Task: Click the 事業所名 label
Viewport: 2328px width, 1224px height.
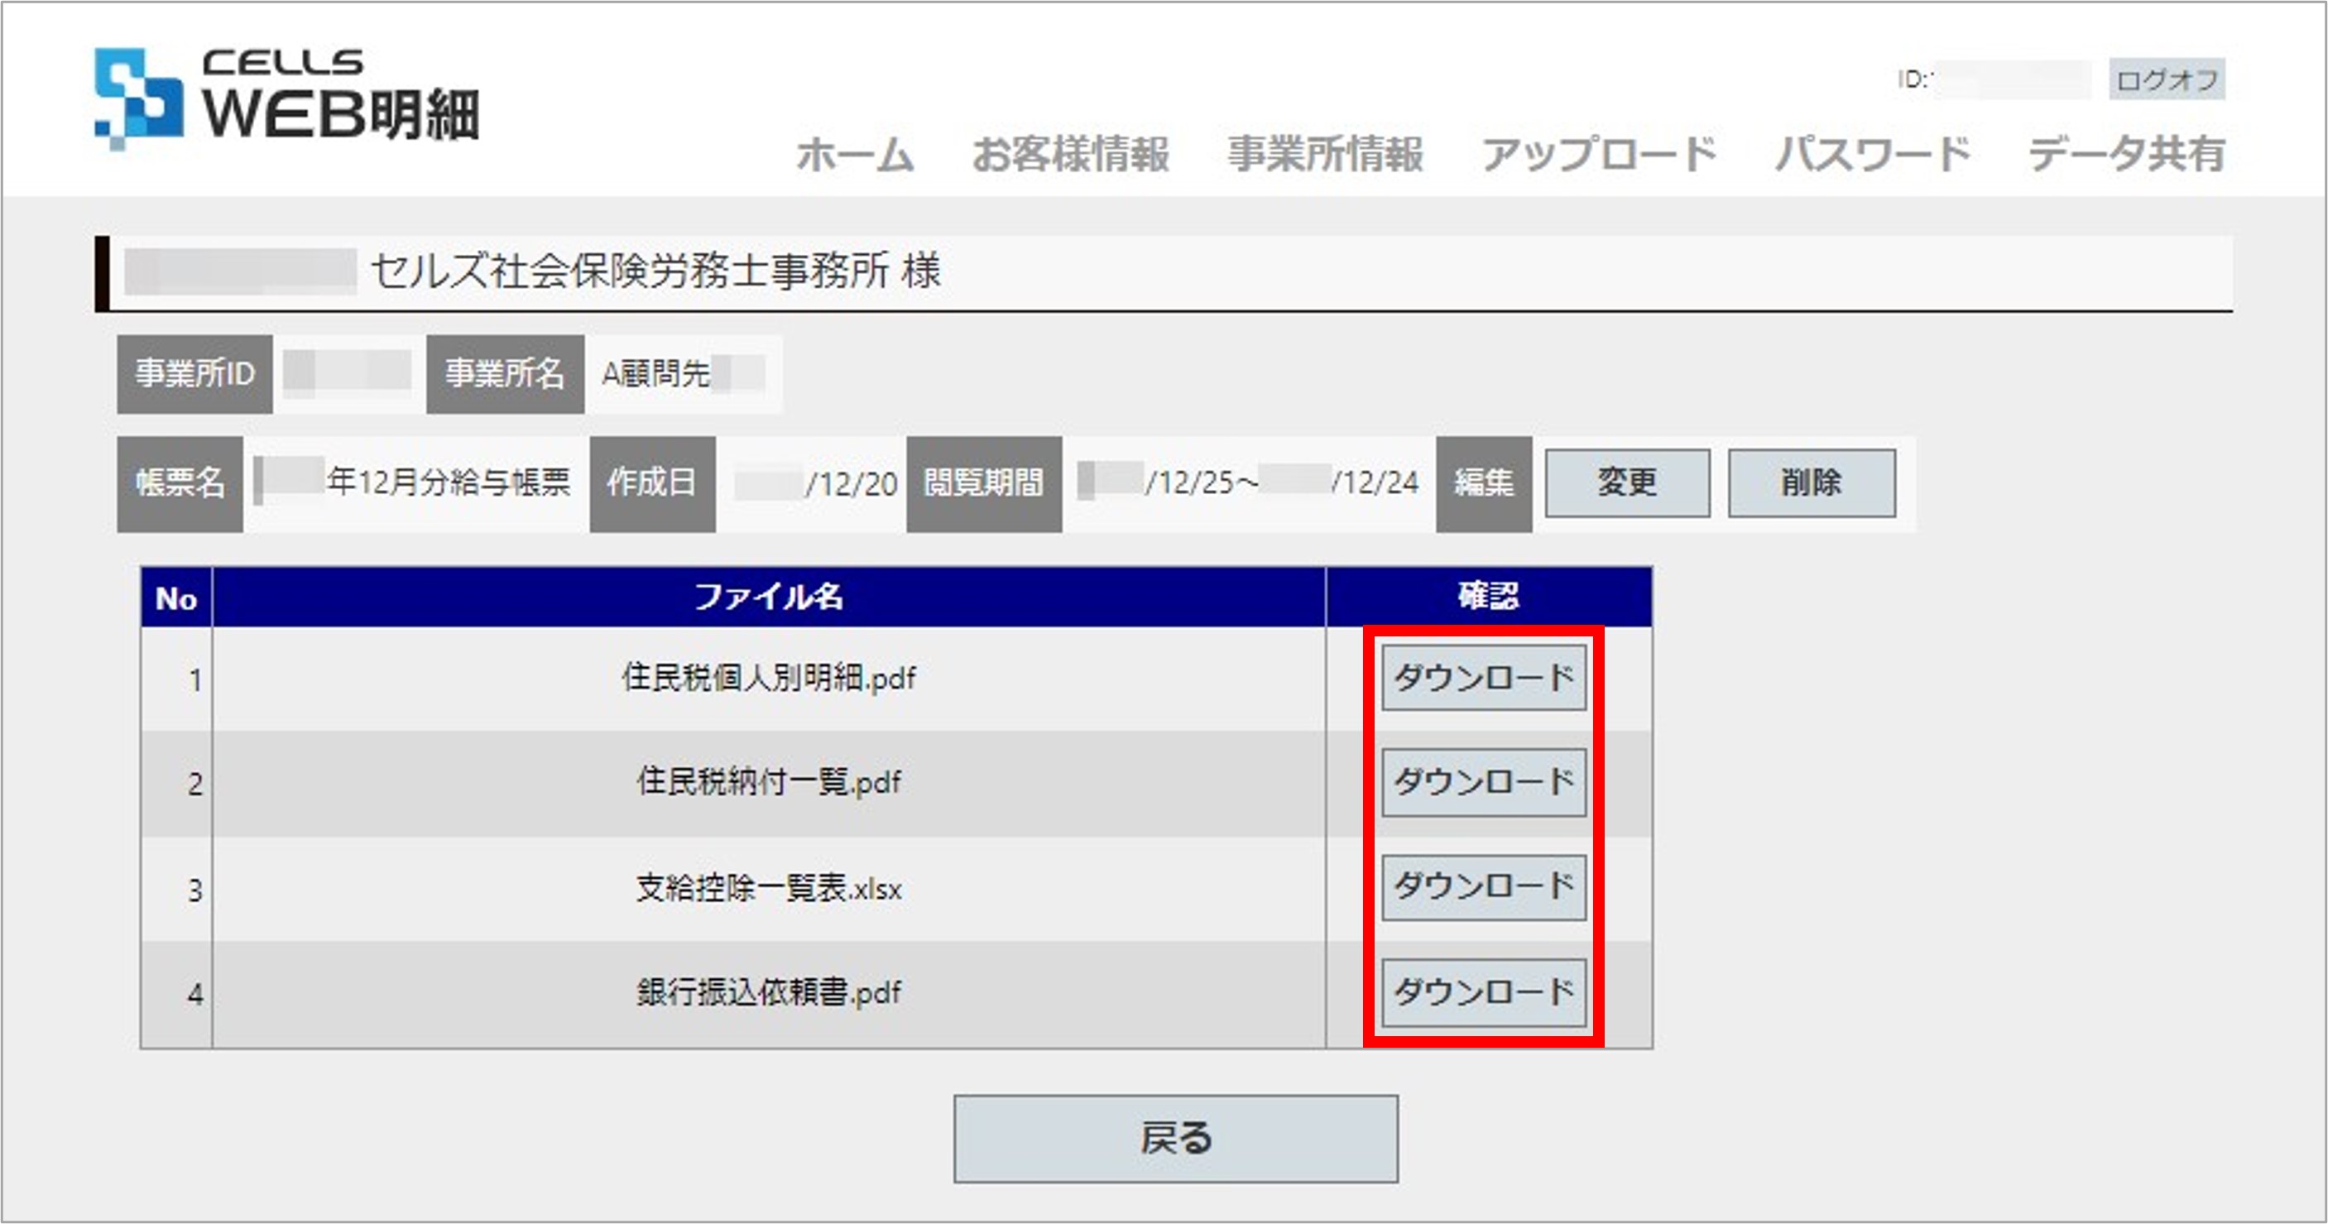Action: pyautogui.click(x=505, y=373)
